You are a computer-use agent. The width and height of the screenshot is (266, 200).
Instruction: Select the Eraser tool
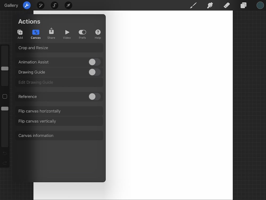pos(227,5)
